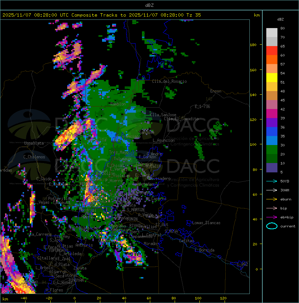Click the Rambion map label

coord(118,104)
